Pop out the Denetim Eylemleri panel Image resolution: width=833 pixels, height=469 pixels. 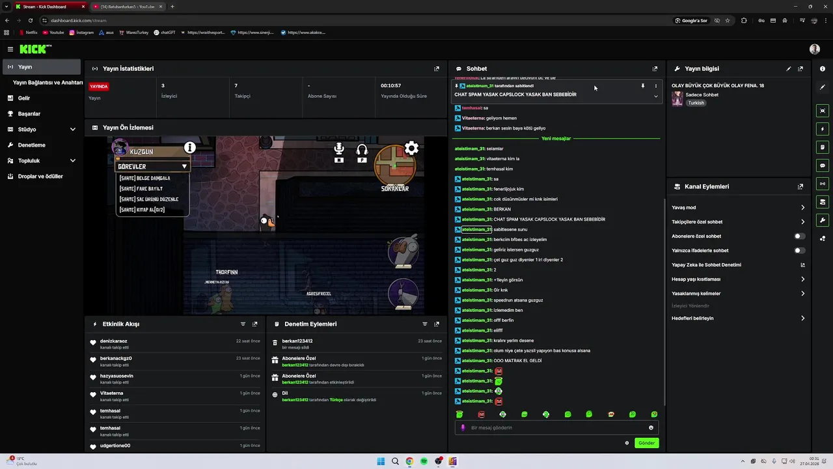coord(437,324)
